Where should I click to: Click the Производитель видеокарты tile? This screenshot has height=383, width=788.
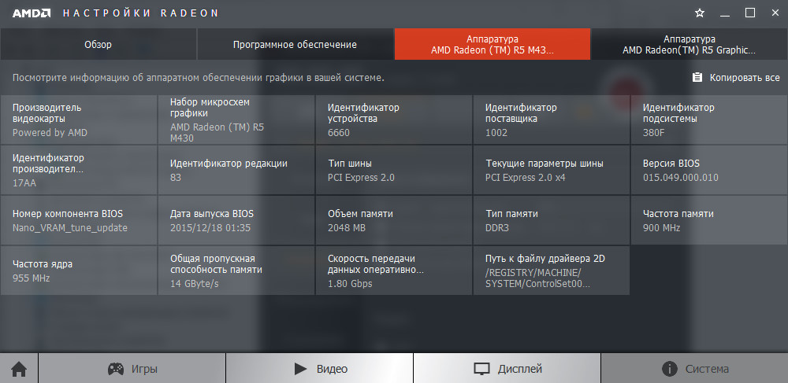click(78, 120)
